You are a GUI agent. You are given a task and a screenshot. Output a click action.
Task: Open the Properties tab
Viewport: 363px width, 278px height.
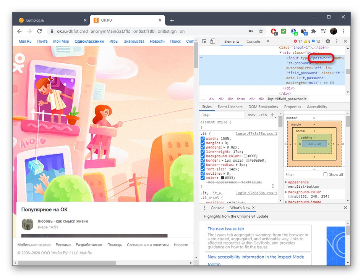tap(292, 107)
